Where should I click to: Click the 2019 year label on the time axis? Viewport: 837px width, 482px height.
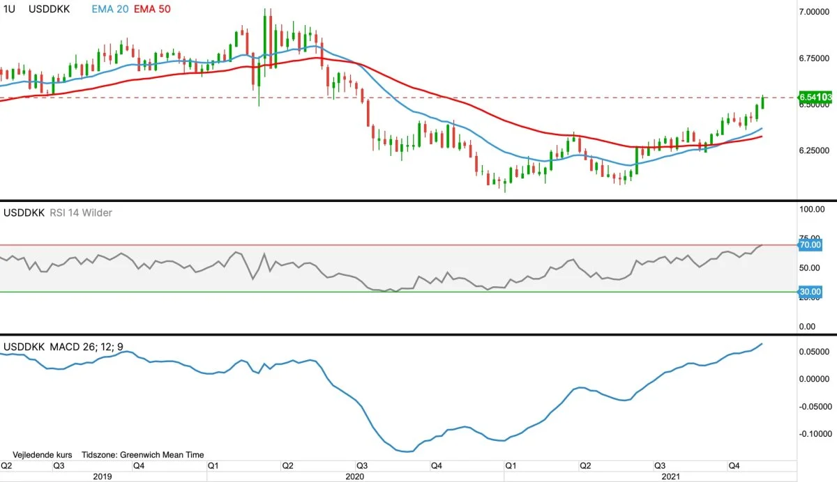coord(103,476)
